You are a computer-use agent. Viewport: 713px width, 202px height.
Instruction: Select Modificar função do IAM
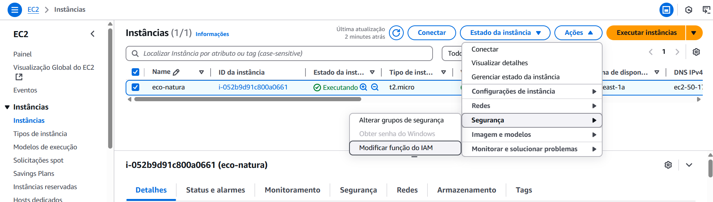(396, 148)
